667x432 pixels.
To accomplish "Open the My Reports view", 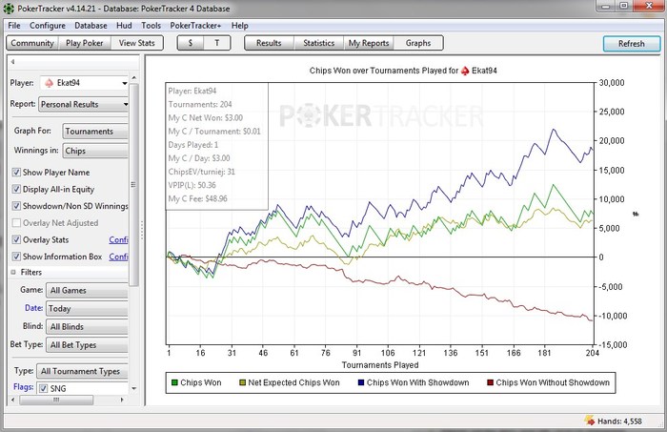I will (x=369, y=43).
